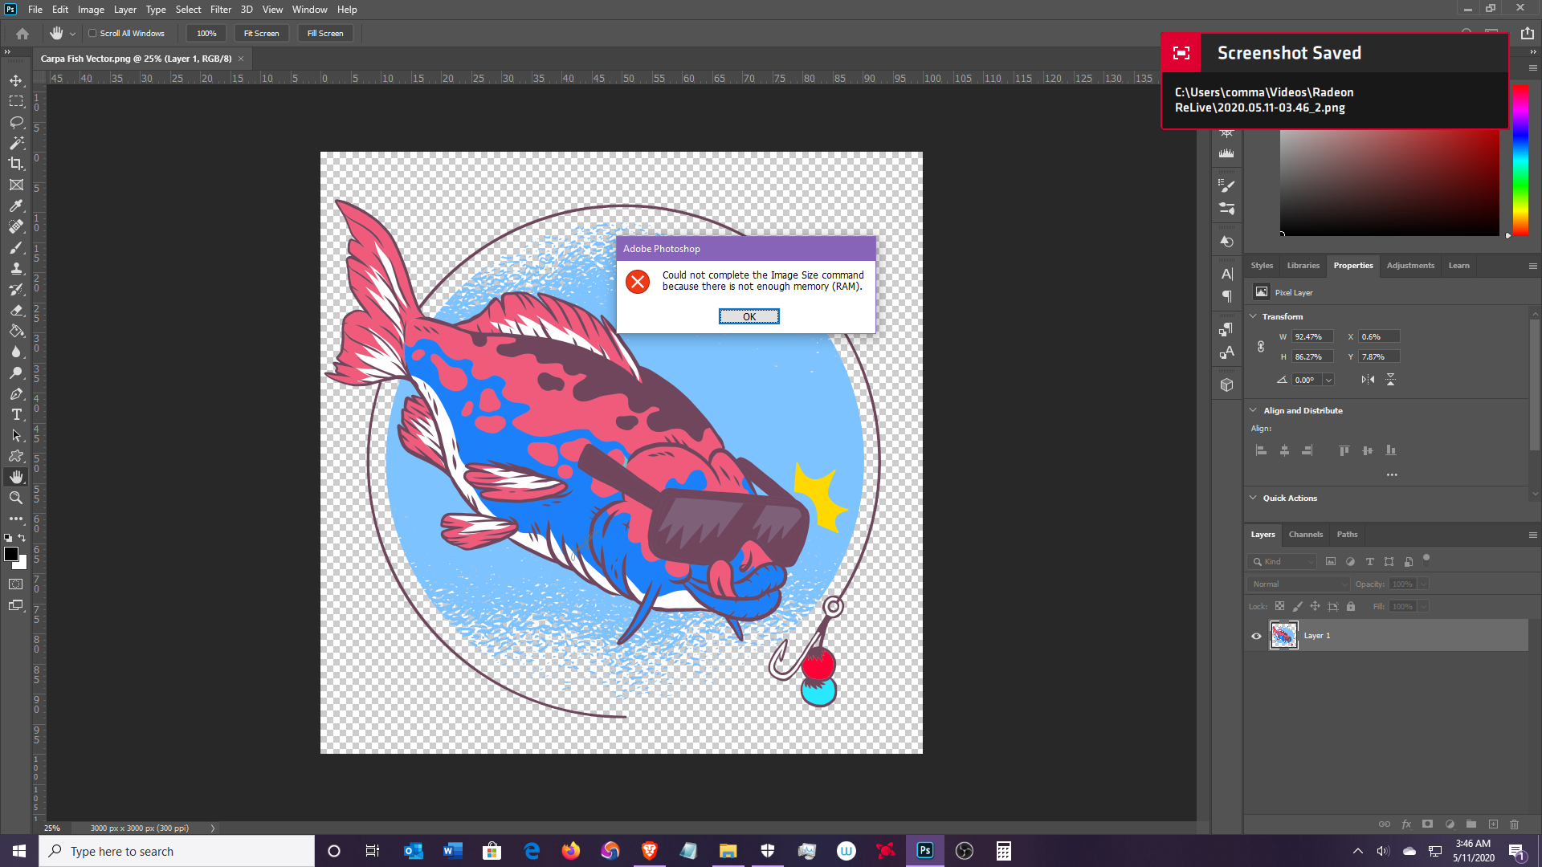1542x867 pixels.
Task: Collapse the Transform section
Action: [x=1253, y=316]
